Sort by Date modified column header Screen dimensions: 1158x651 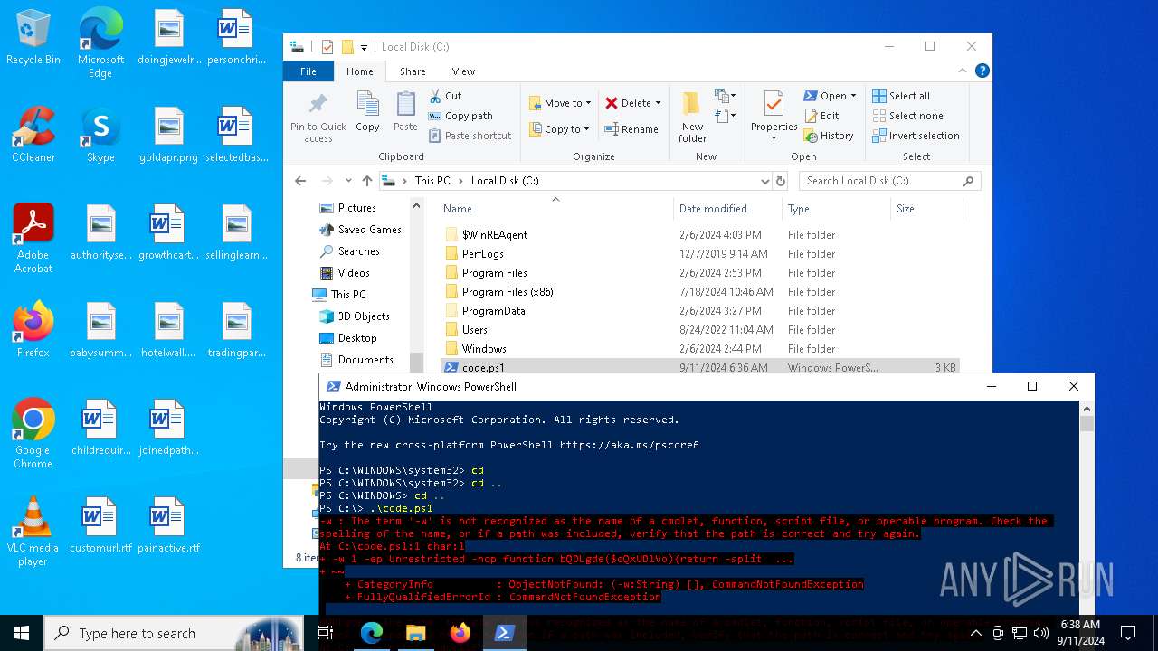[x=727, y=209]
